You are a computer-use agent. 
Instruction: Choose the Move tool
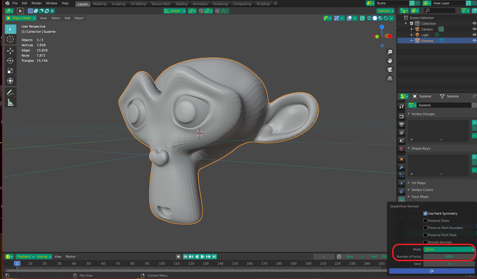(10, 51)
